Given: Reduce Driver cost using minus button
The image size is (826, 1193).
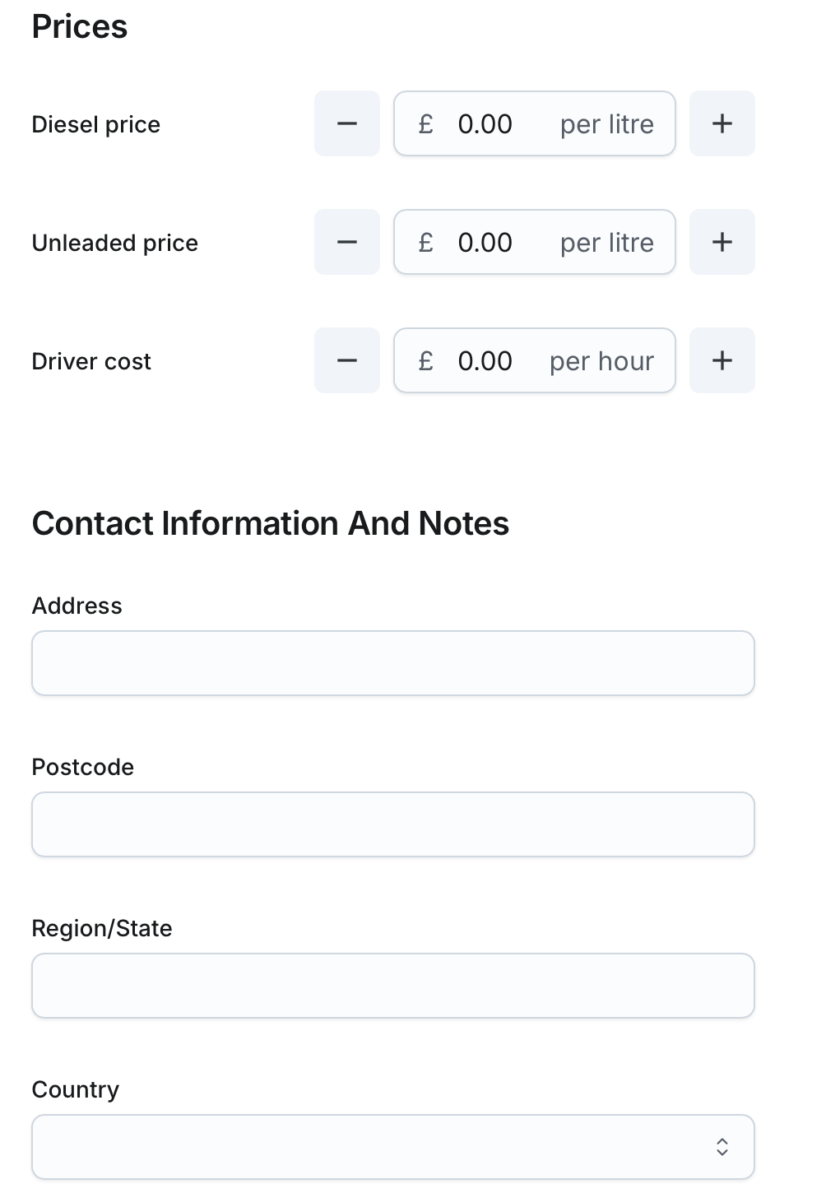Looking at the screenshot, I should tap(347, 360).
